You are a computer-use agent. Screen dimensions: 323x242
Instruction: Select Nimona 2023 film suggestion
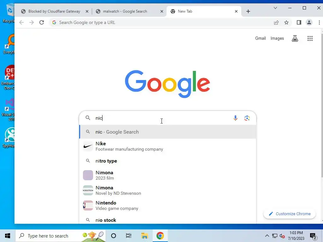click(168, 175)
